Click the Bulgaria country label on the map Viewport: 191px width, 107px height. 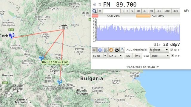(x=92, y=78)
